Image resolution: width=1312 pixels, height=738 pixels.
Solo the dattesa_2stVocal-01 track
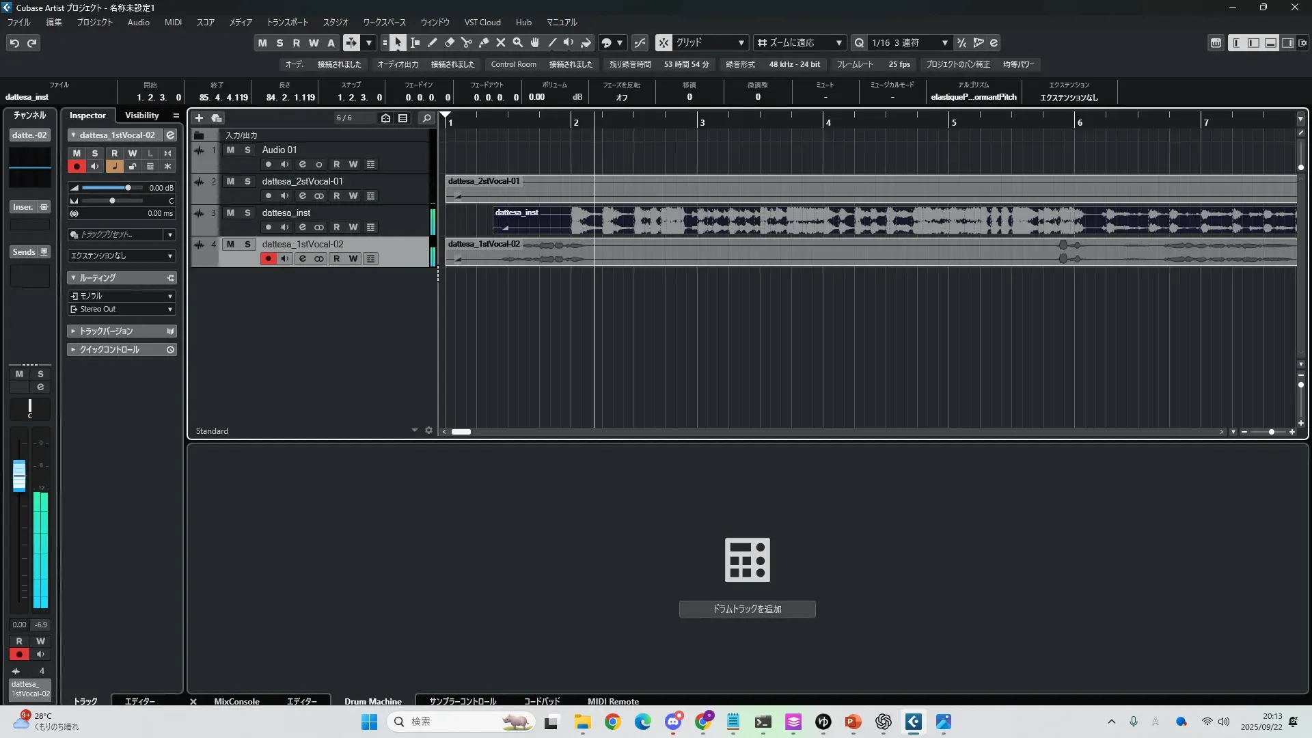pos(247,181)
